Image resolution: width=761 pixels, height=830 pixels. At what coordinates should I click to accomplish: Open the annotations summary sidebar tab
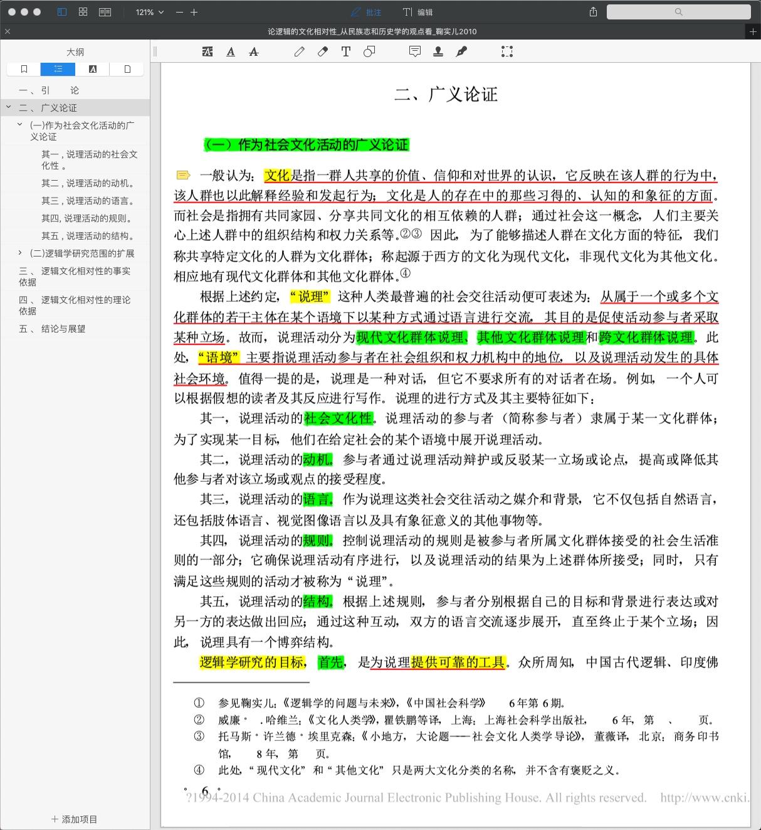click(x=93, y=69)
